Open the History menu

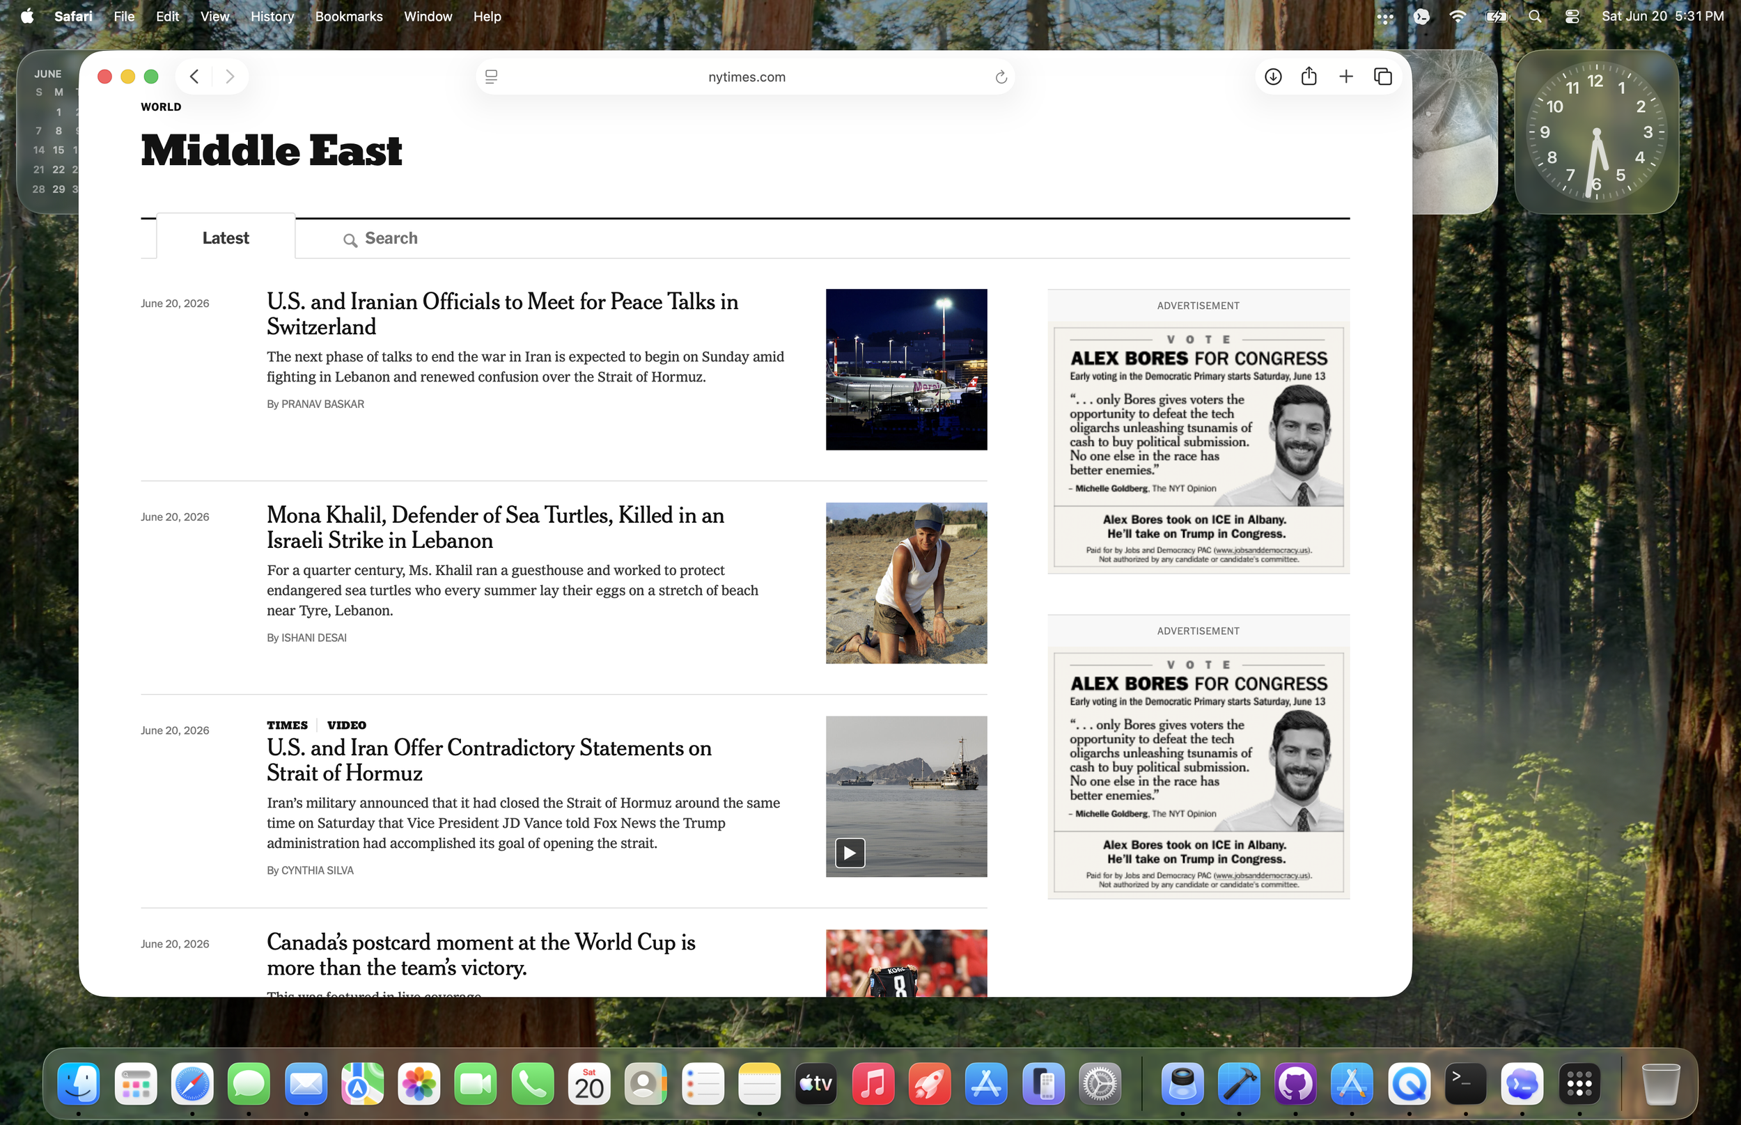pos(272,16)
